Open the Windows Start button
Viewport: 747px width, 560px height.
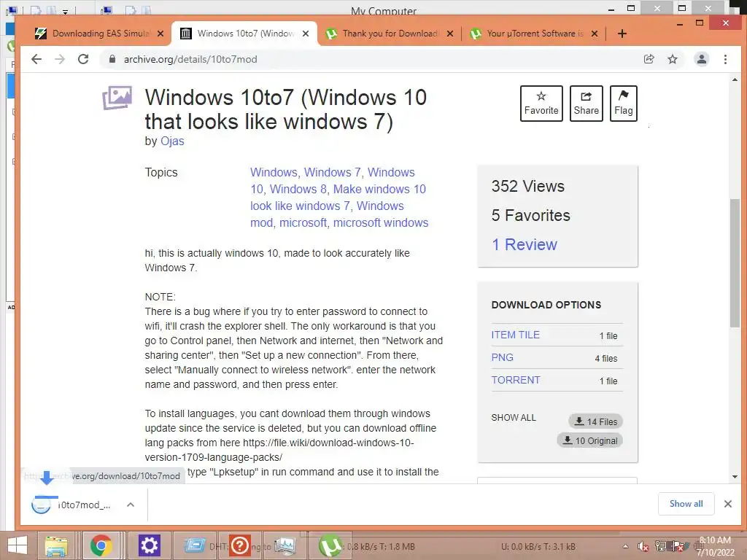[x=18, y=545]
